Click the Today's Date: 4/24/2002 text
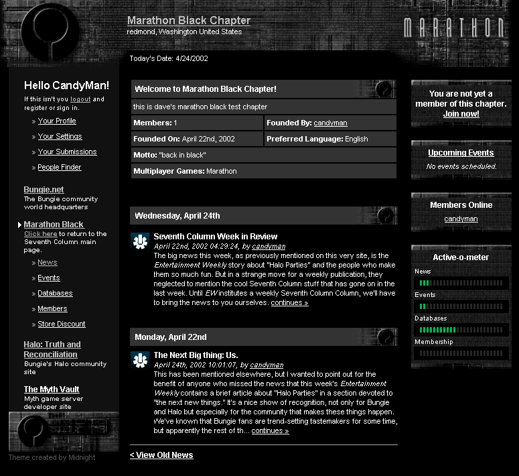This screenshot has height=476, width=519. tap(169, 59)
